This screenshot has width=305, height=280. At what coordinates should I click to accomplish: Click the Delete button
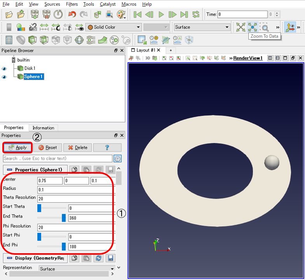coord(78,148)
